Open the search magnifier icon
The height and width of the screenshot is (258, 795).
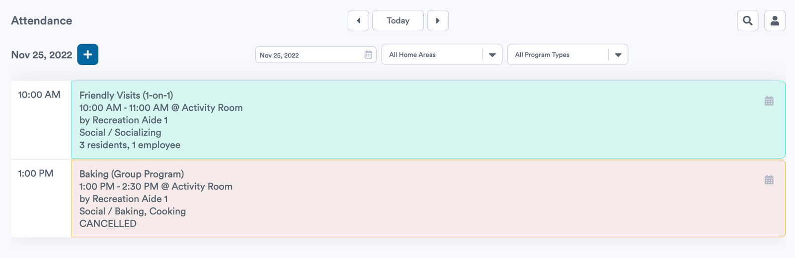(747, 21)
